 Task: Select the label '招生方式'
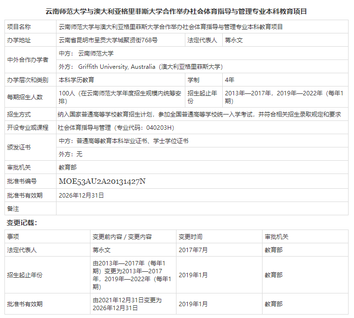[19, 115]
